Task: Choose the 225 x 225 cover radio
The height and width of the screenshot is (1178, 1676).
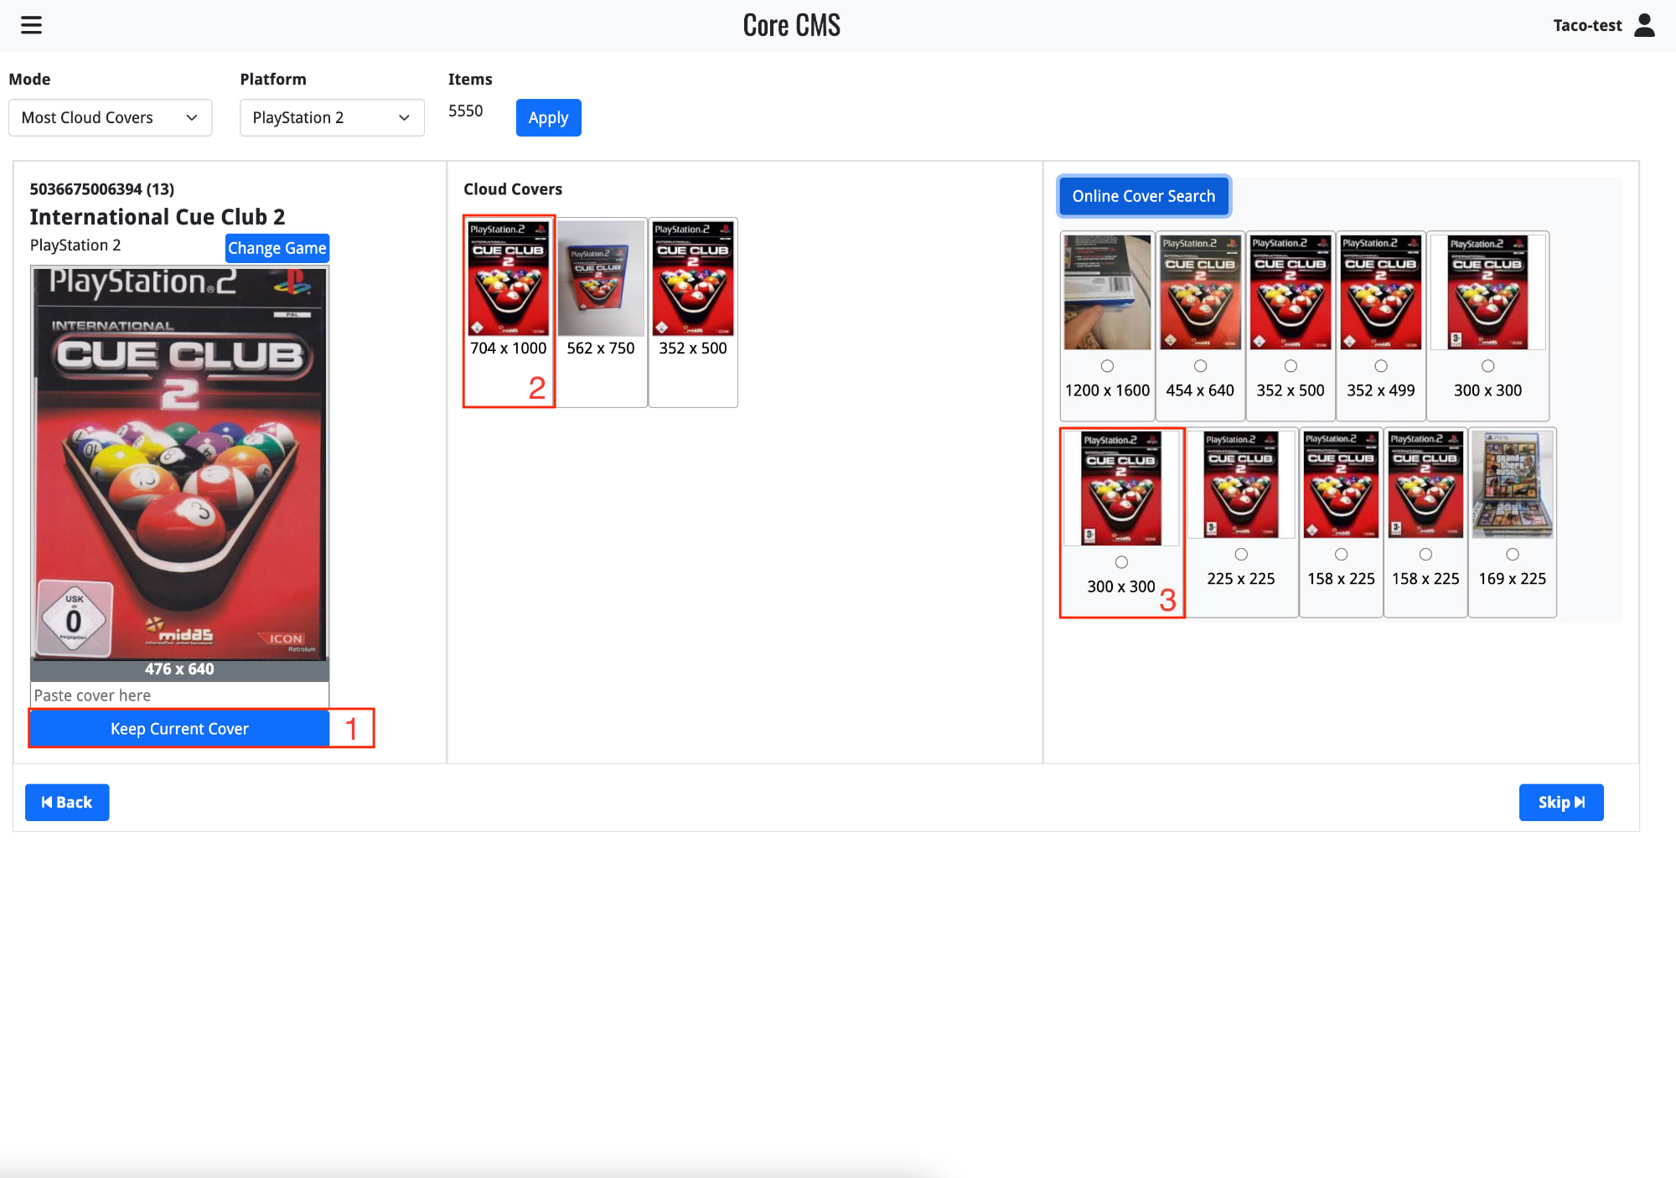Action: 1241,555
